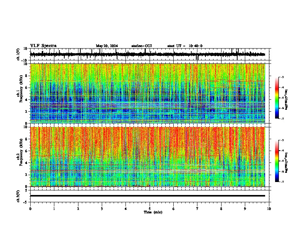The image size is (303, 234).
Task: Click time axis tick label '10'
Action: 269,209
